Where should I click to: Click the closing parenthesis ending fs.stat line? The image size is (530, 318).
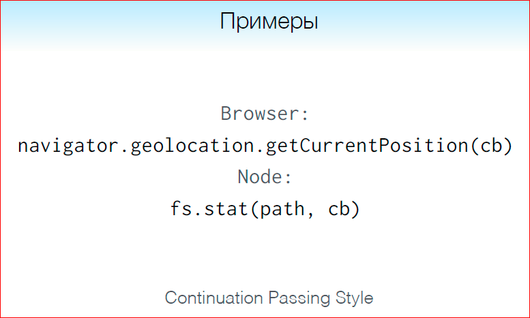tap(355, 210)
